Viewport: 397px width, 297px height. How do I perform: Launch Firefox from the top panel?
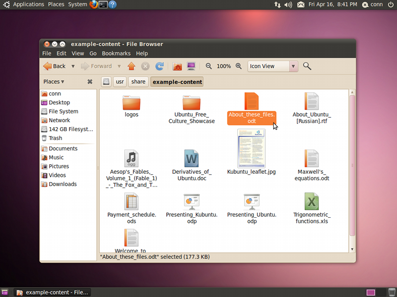click(x=94, y=4)
